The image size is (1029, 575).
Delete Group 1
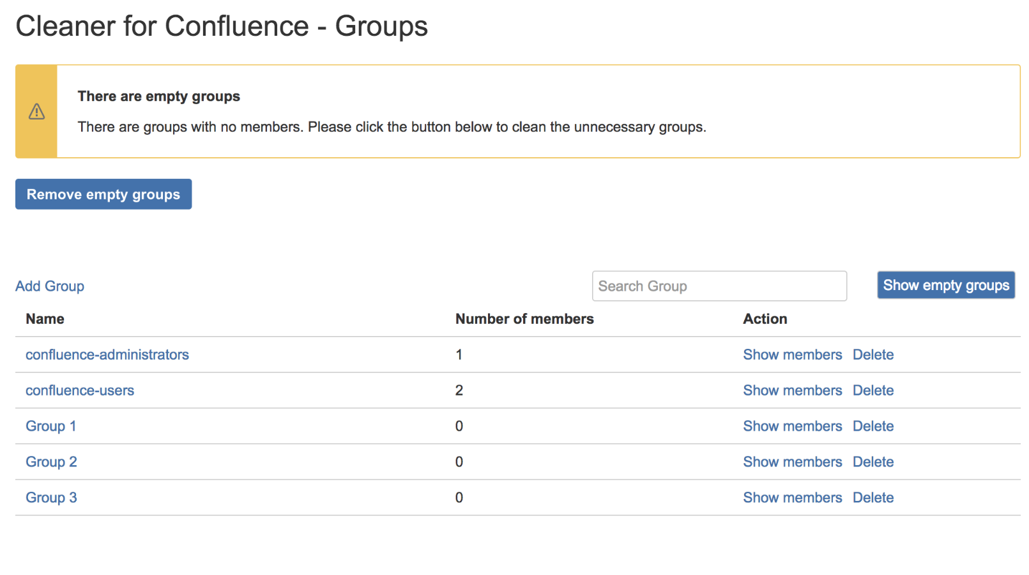[x=873, y=426]
